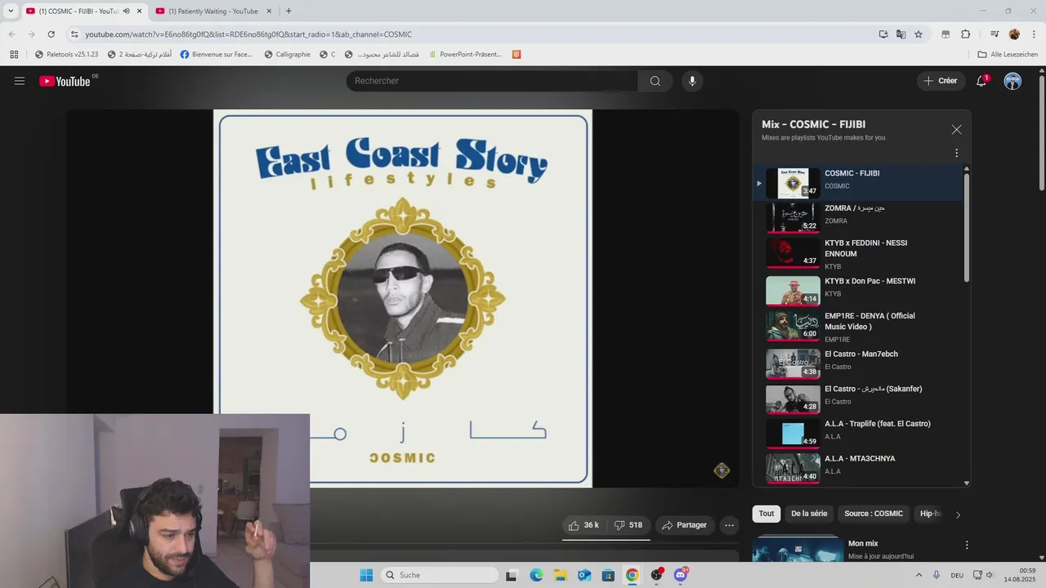Mute the COSMIC tab audio icon

(x=126, y=11)
